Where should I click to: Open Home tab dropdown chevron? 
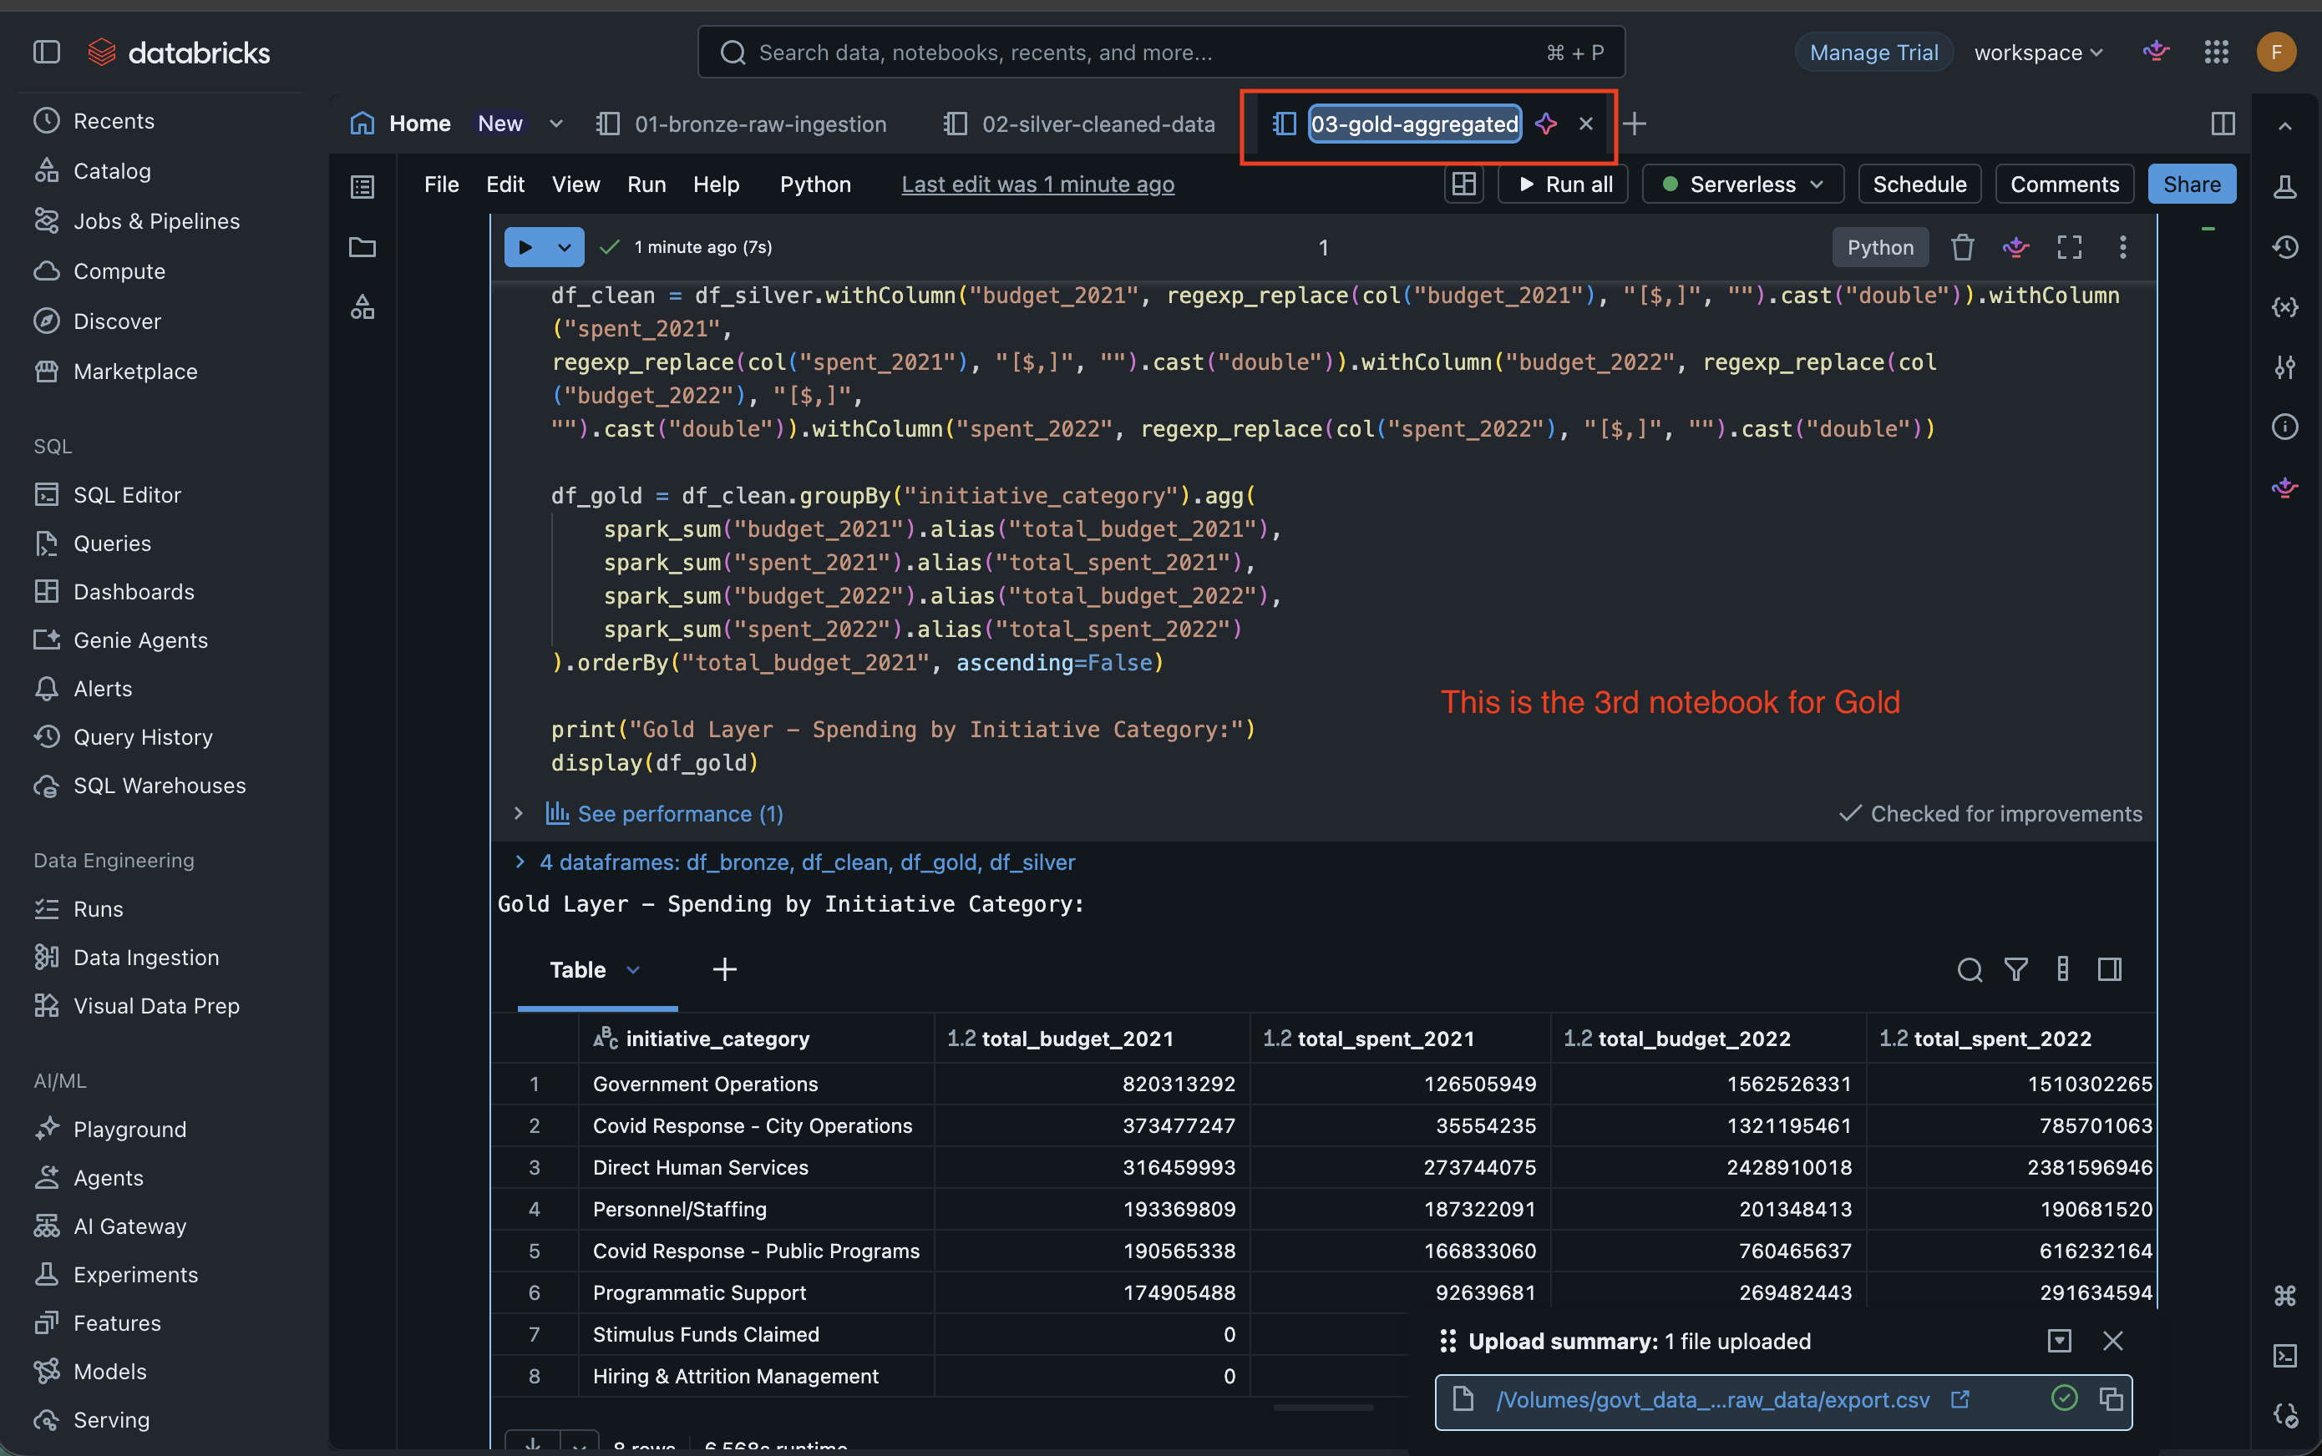point(556,124)
